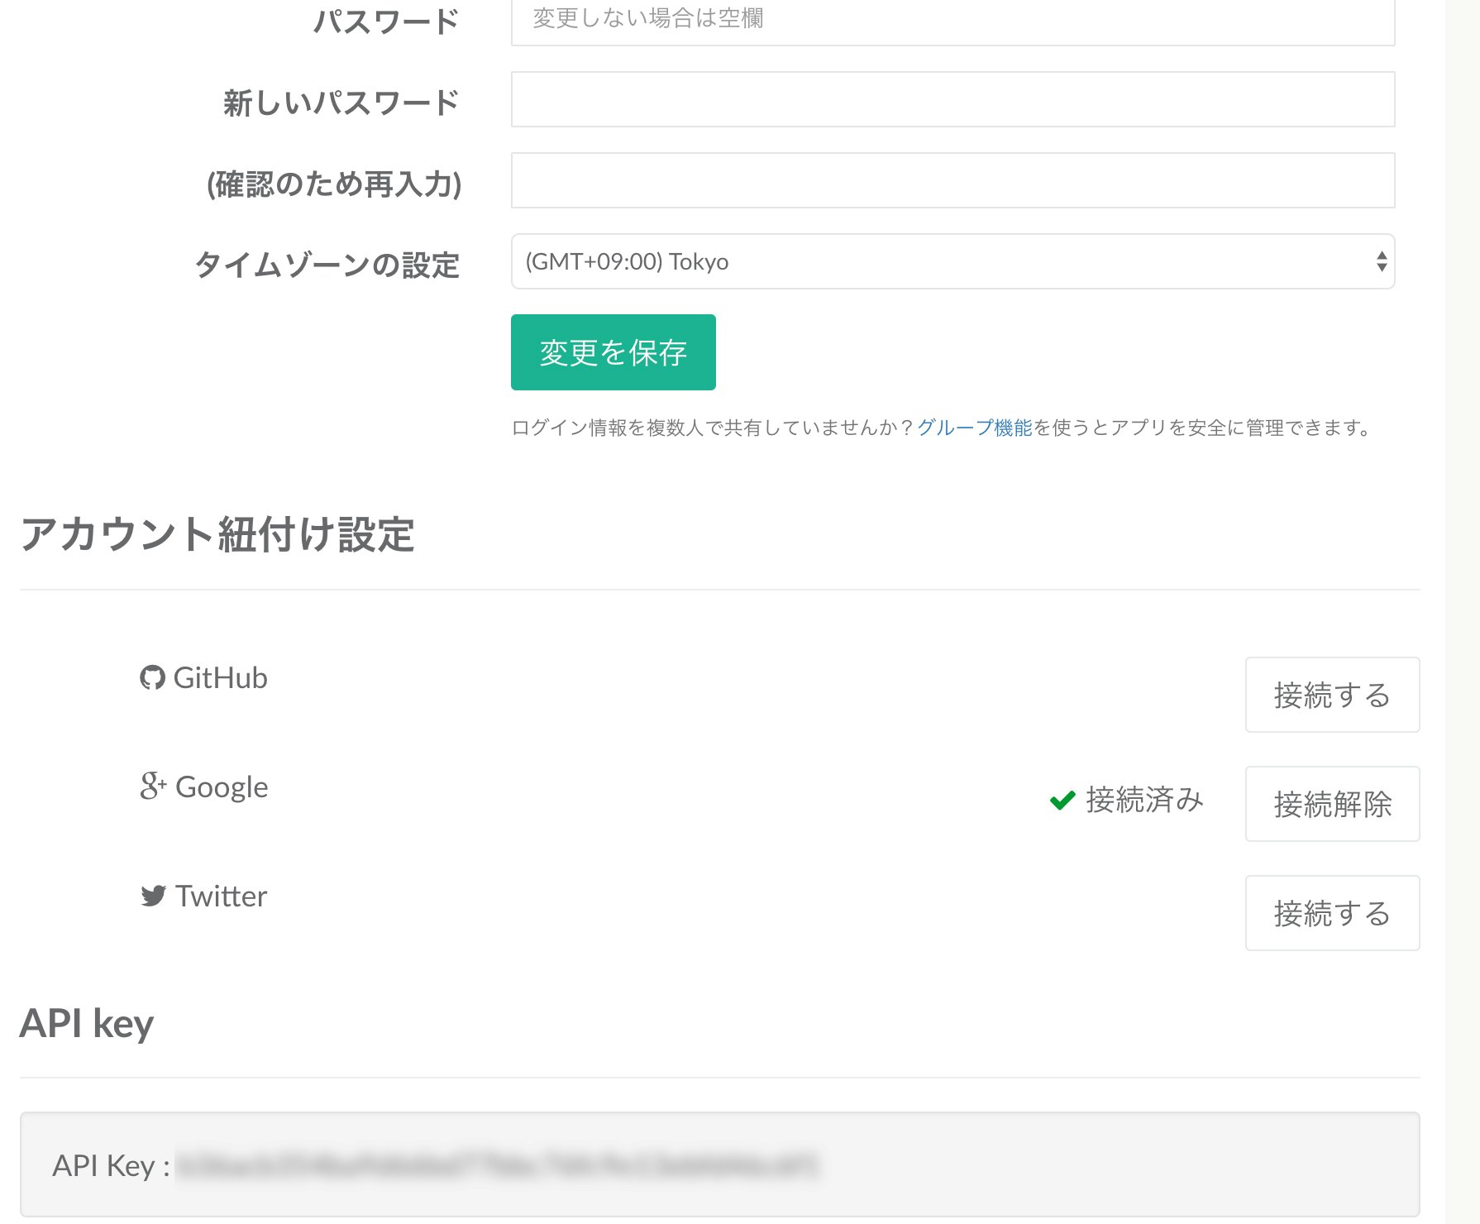This screenshot has height=1224, width=1480.
Task: Click the Google label text
Action: 222,787
